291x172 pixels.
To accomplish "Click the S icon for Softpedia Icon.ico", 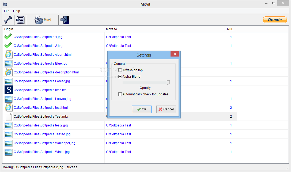I will pyautogui.click(x=9, y=90).
